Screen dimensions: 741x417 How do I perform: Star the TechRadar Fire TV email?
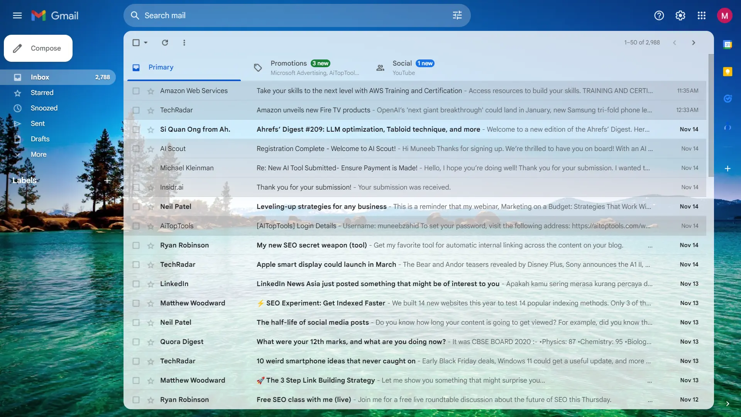click(x=151, y=110)
